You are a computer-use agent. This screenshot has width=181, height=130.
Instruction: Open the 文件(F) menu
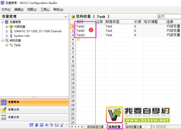point(6,9)
